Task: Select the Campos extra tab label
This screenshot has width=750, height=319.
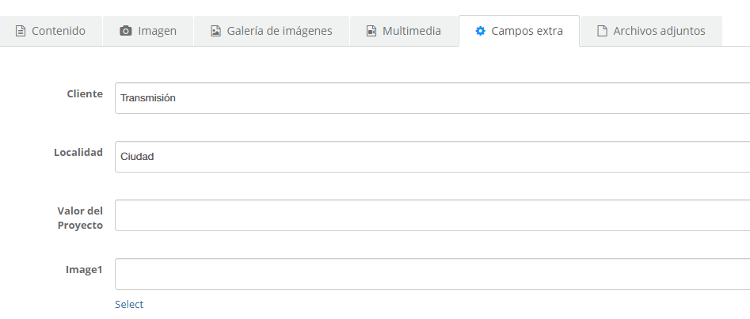Action: 527,32
